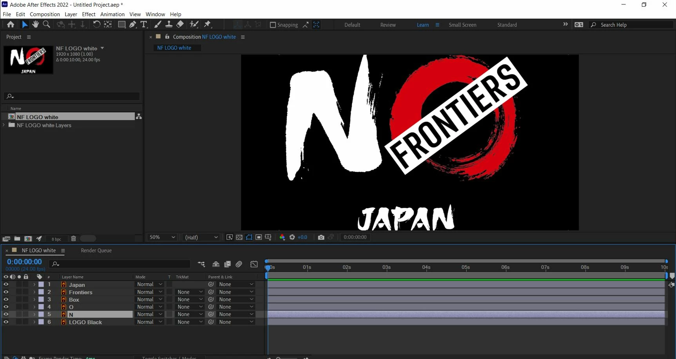This screenshot has width=676, height=359.
Task: Open the Show Channel color icon
Action: click(282, 237)
